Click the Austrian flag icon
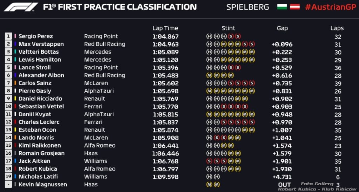This screenshot has width=359, height=192. tap(295, 7)
